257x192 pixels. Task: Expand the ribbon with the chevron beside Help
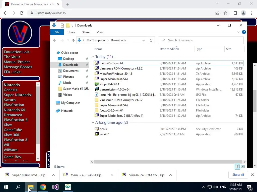click(238, 32)
